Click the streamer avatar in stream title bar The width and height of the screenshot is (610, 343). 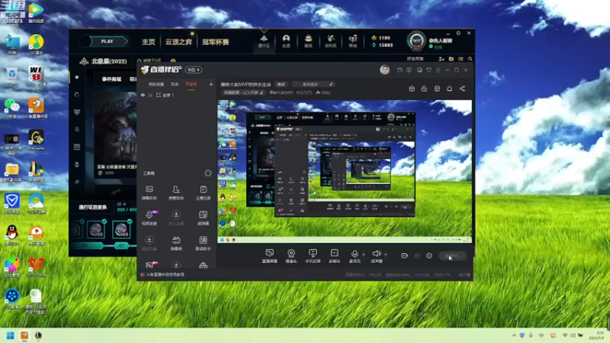(x=385, y=69)
